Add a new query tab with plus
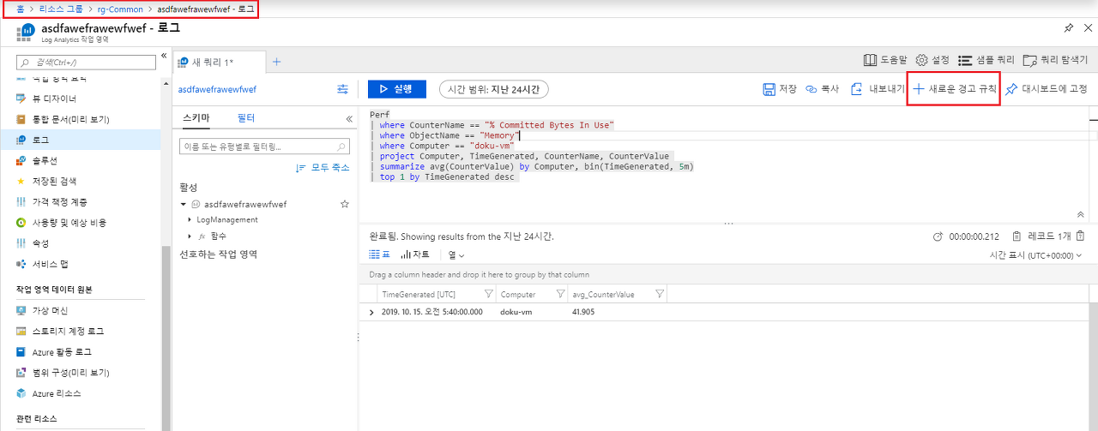Image resolution: width=1098 pixels, height=431 pixels. 276,62
